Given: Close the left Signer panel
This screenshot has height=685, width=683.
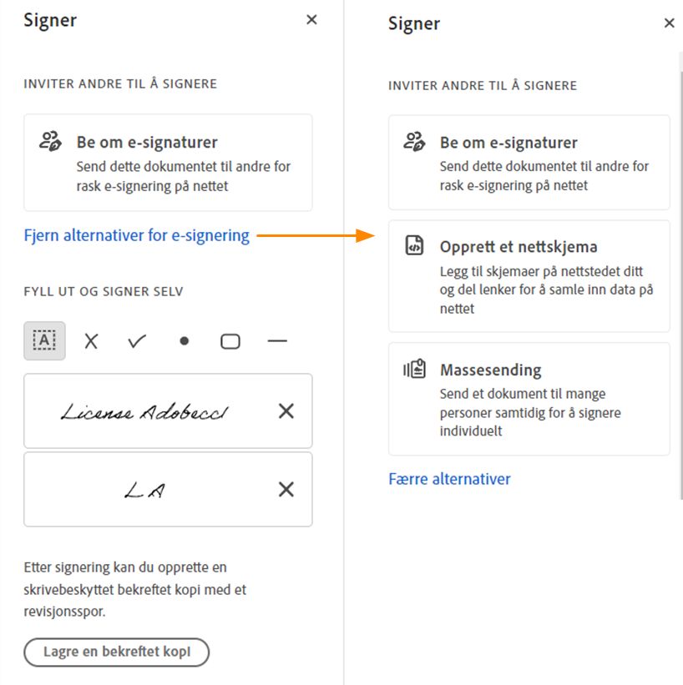Looking at the screenshot, I should pos(311,20).
